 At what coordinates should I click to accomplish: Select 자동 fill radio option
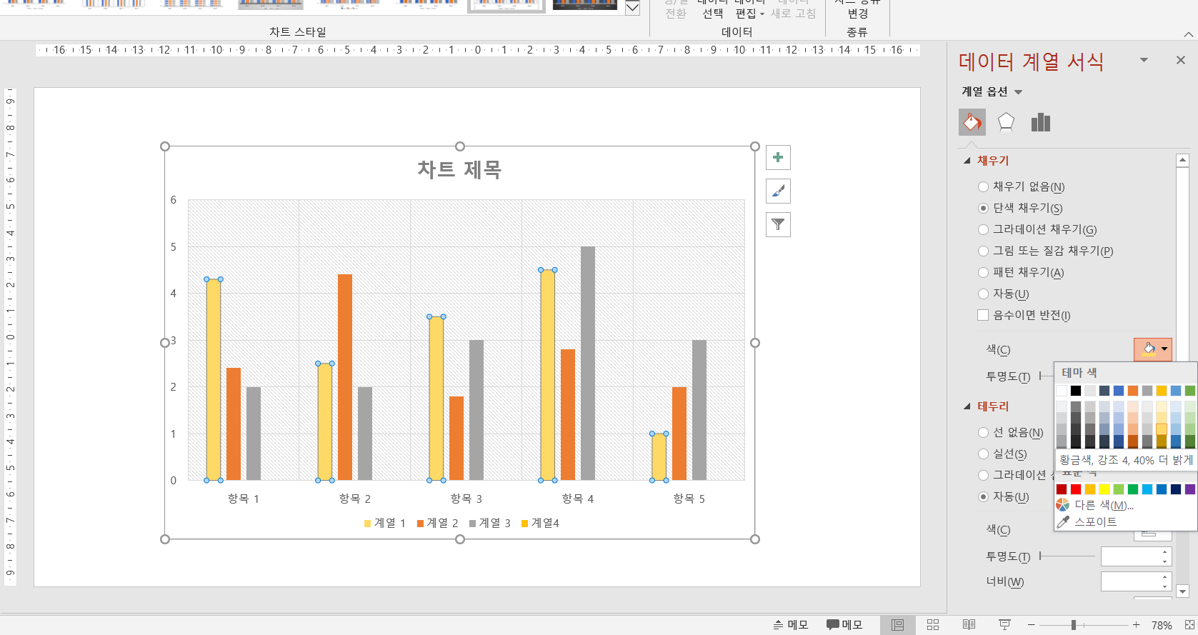(x=1004, y=294)
